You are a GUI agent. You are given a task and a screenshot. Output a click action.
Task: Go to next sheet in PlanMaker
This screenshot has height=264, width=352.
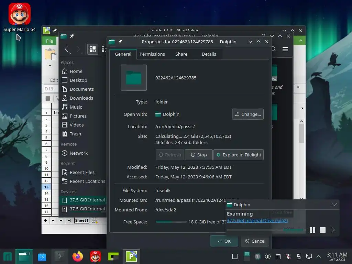61,220
